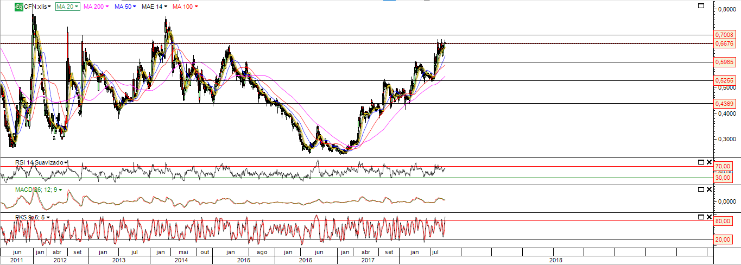Select the 0,4369 price level label

[724, 104]
